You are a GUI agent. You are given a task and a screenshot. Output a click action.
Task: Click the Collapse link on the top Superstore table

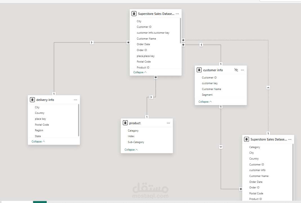(138, 72)
